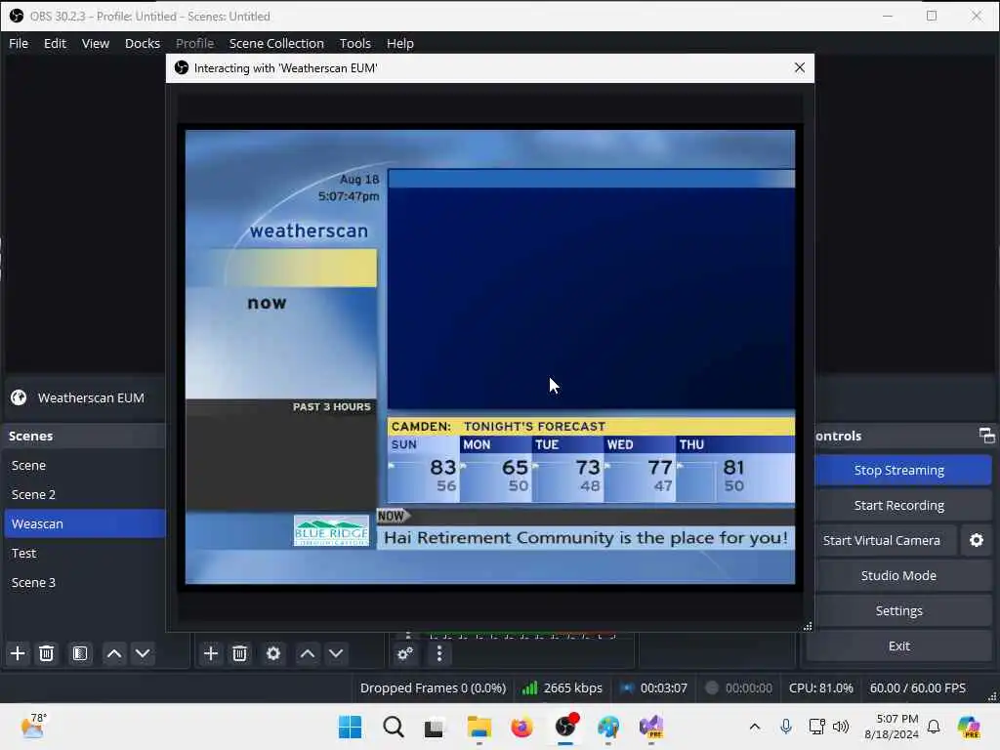Open advanced audio properties gears icon
The height and width of the screenshot is (750, 1000).
(x=405, y=653)
